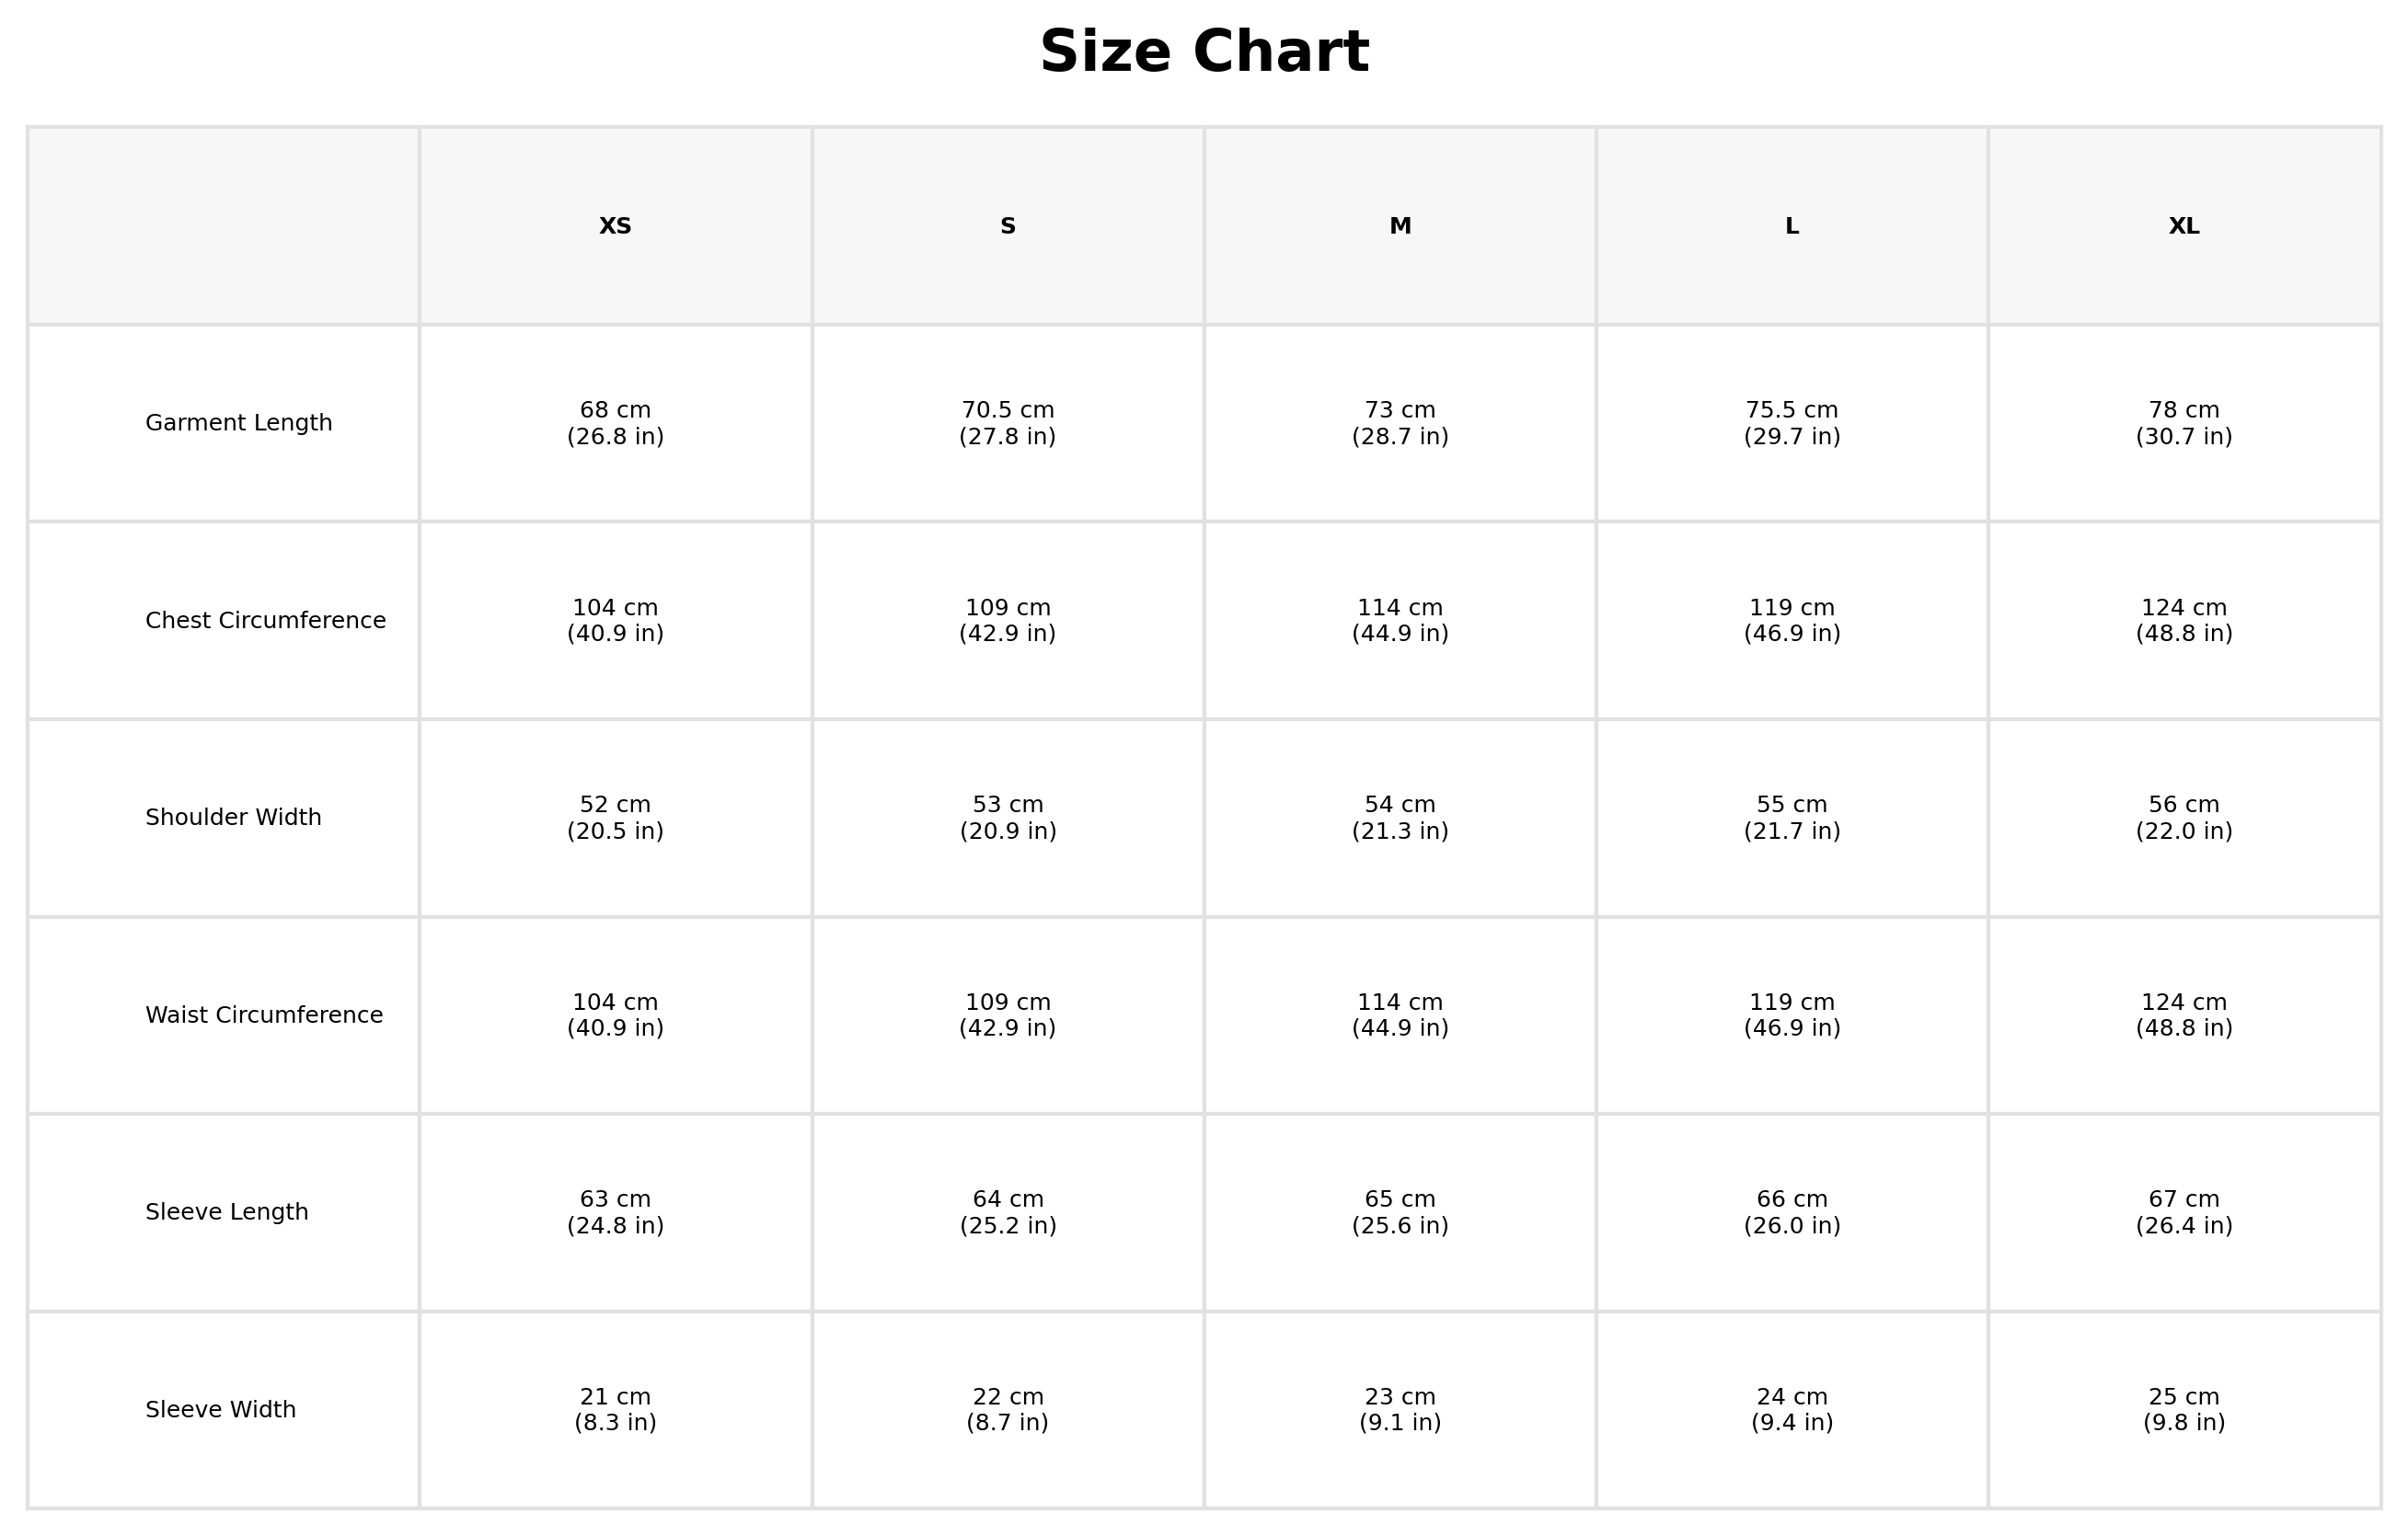Select the M size header
Screen dimensions: 2408x1536
[1400, 226]
